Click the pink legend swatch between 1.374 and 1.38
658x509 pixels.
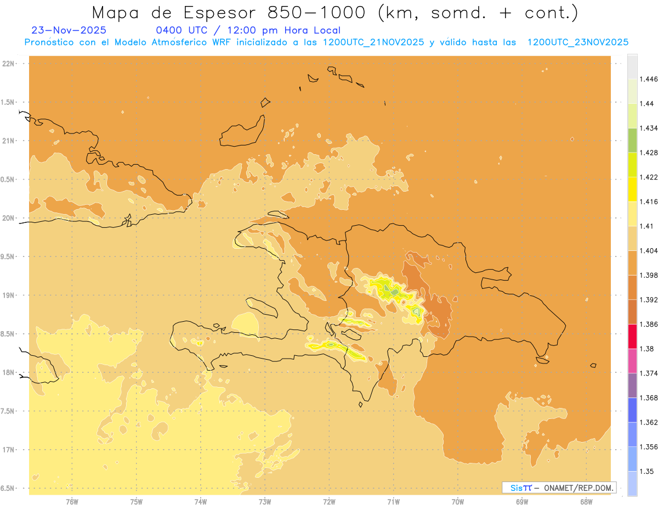click(x=632, y=361)
